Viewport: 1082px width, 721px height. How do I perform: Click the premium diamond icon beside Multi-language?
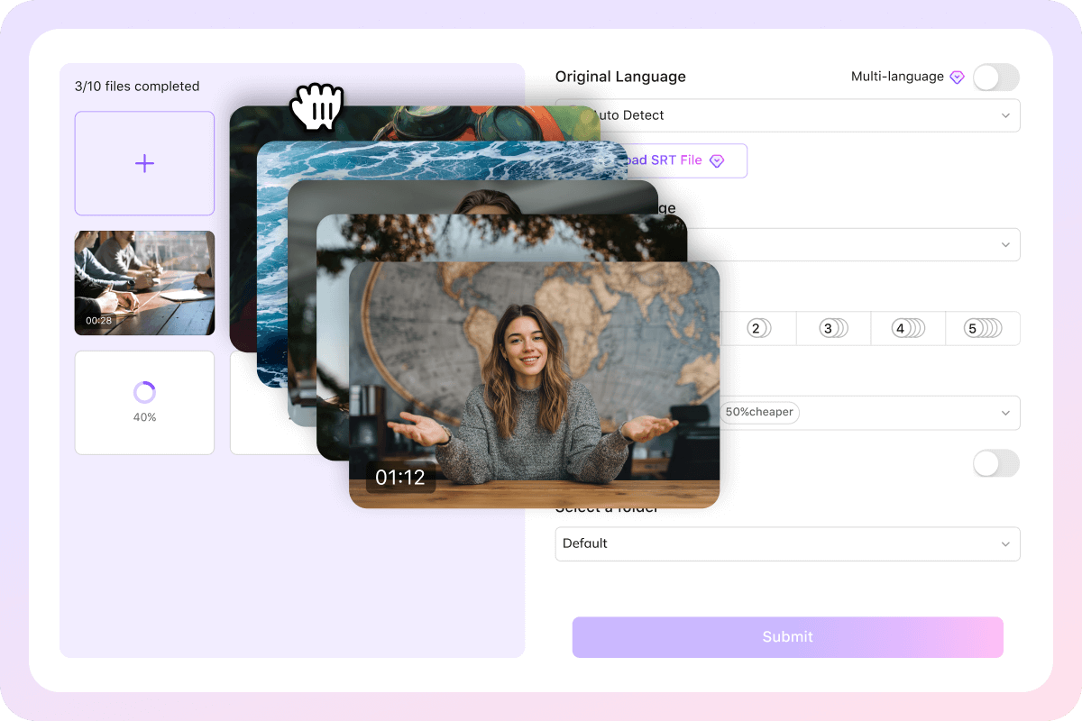click(x=957, y=77)
